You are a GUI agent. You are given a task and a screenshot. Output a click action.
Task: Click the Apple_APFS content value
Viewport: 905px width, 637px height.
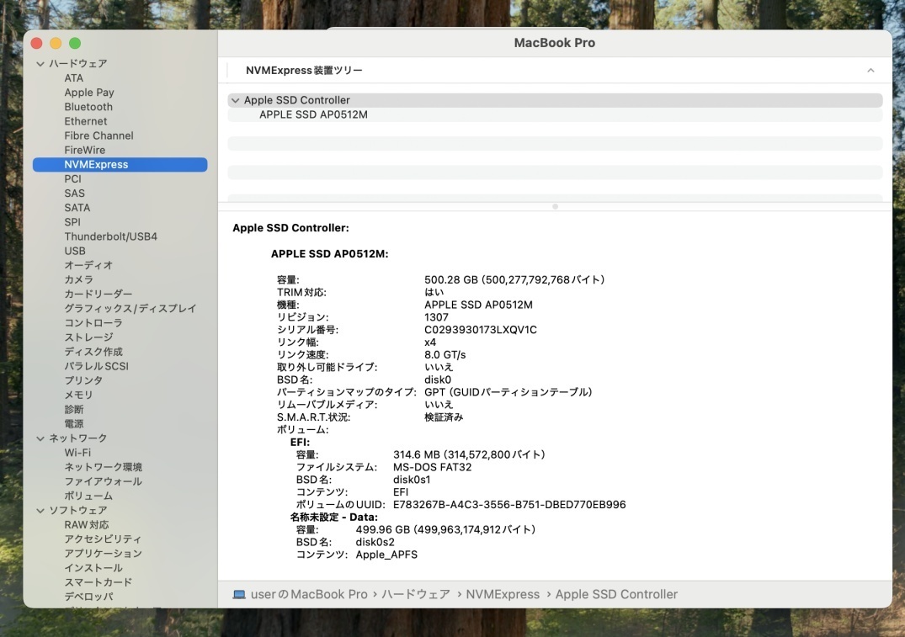coord(386,555)
